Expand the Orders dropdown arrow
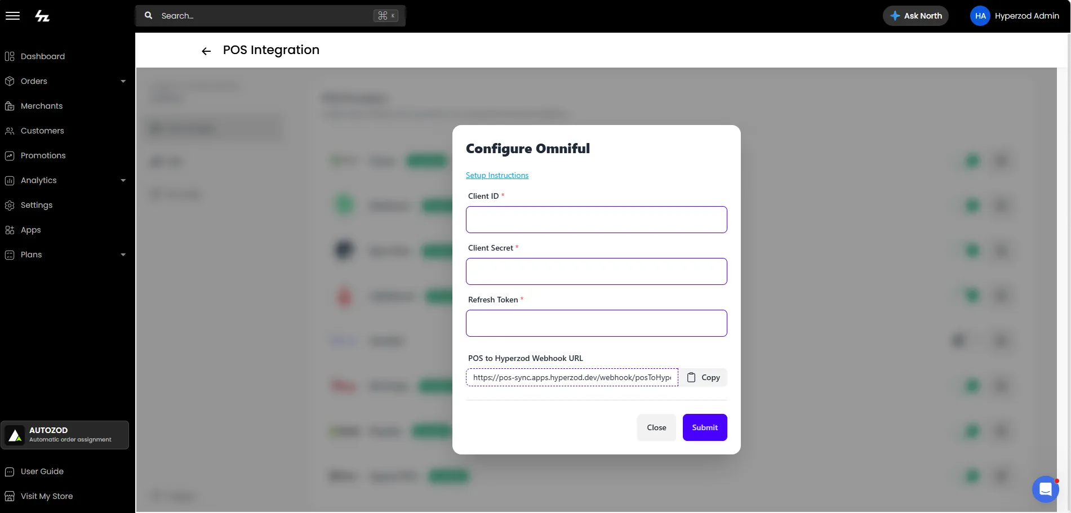The width and height of the screenshot is (1071, 513). 123,81
